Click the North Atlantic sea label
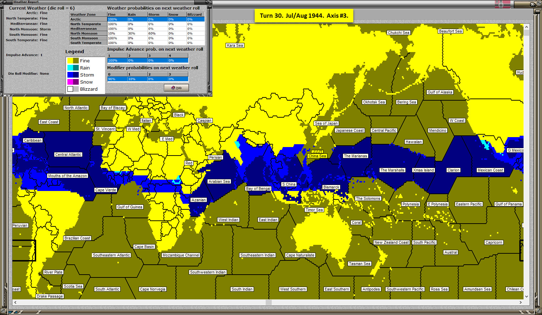 [76, 108]
